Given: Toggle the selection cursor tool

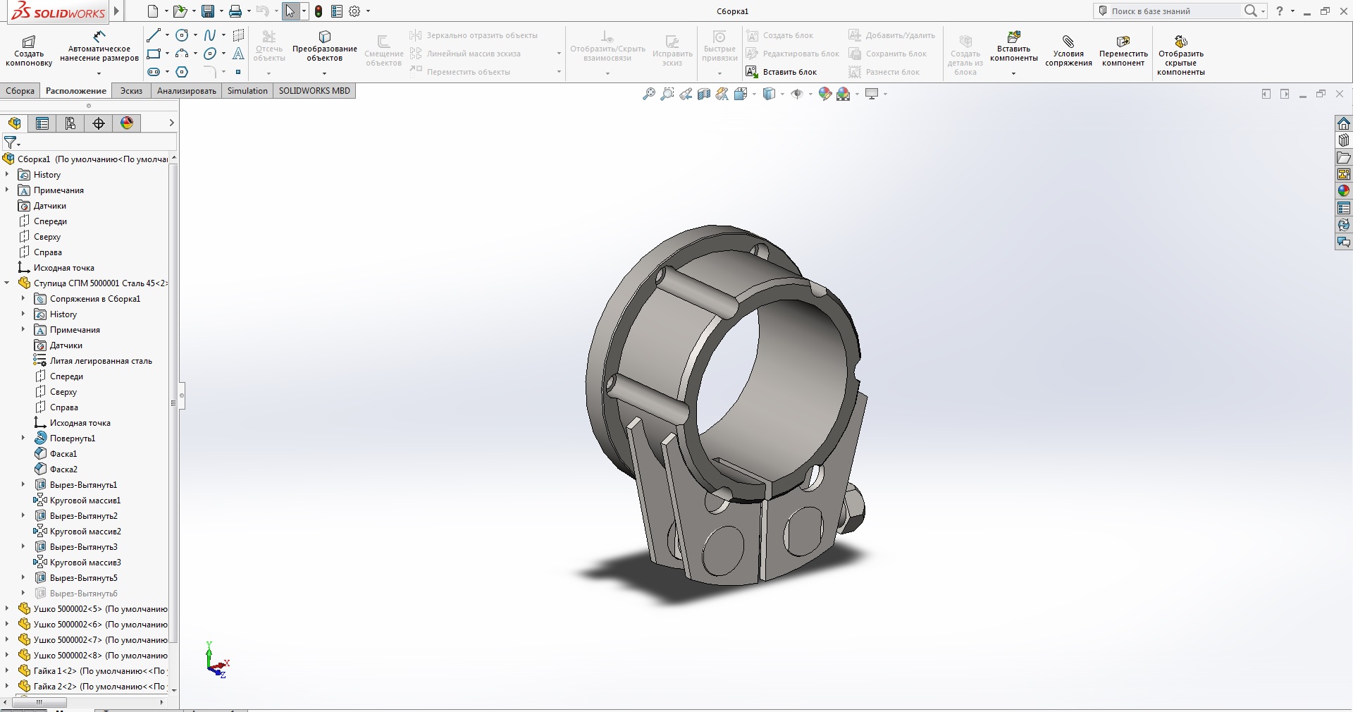Looking at the screenshot, I should (x=290, y=11).
